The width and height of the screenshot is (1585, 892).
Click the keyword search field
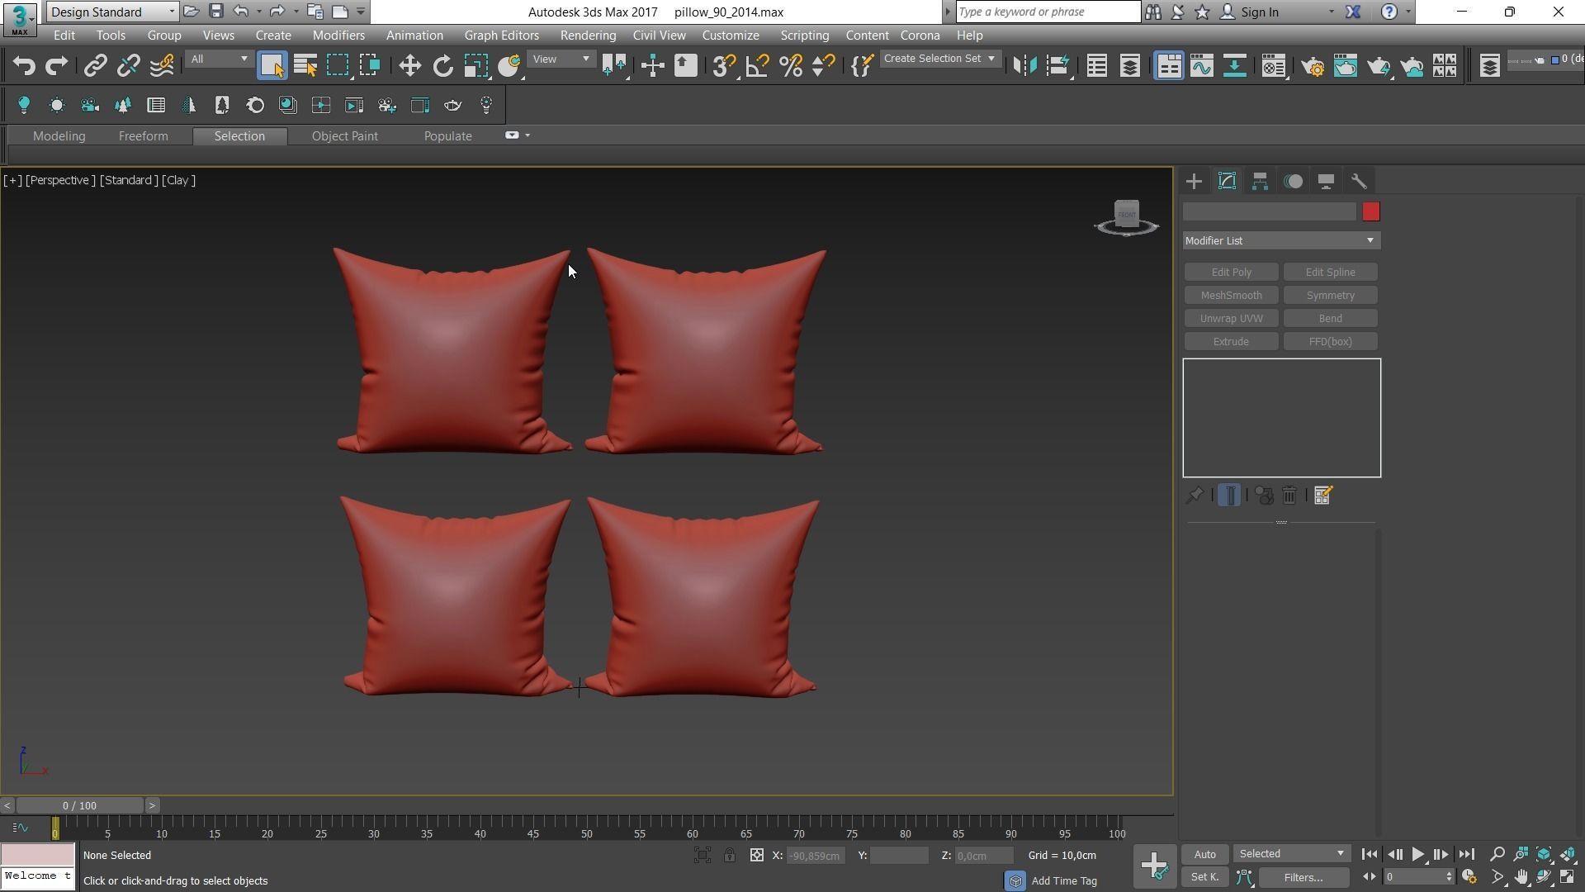(x=1048, y=12)
